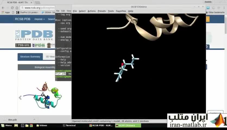Click the Biological Assembly header

click(36, 67)
